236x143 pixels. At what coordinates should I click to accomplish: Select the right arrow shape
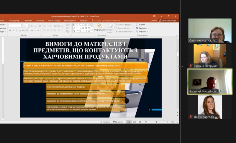pyautogui.click(x=83, y=28)
